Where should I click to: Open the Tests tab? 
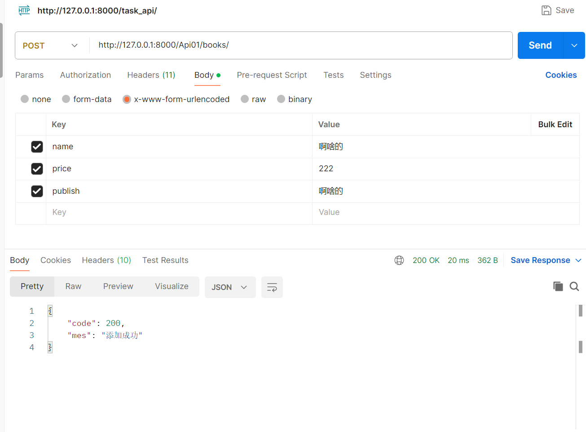click(x=334, y=75)
